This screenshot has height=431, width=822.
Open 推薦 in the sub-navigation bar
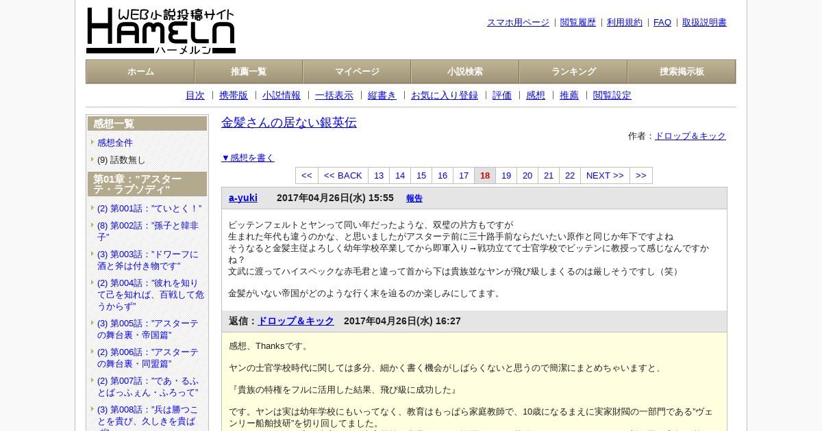point(569,95)
